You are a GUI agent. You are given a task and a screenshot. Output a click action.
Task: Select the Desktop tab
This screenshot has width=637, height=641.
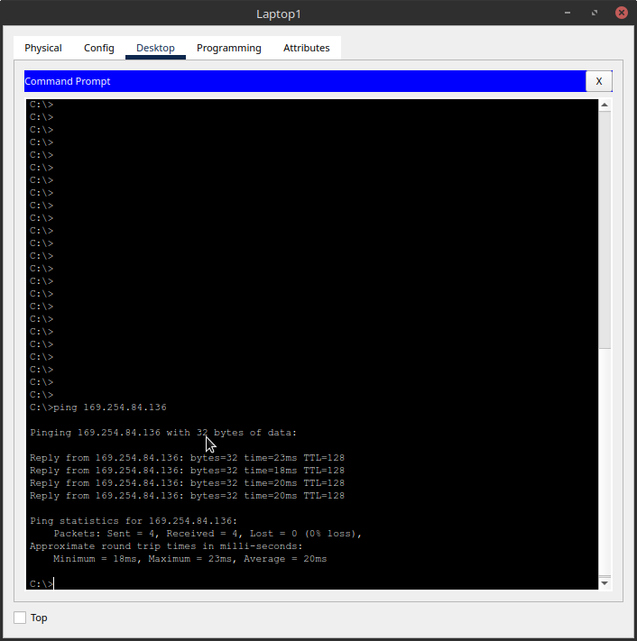click(155, 48)
